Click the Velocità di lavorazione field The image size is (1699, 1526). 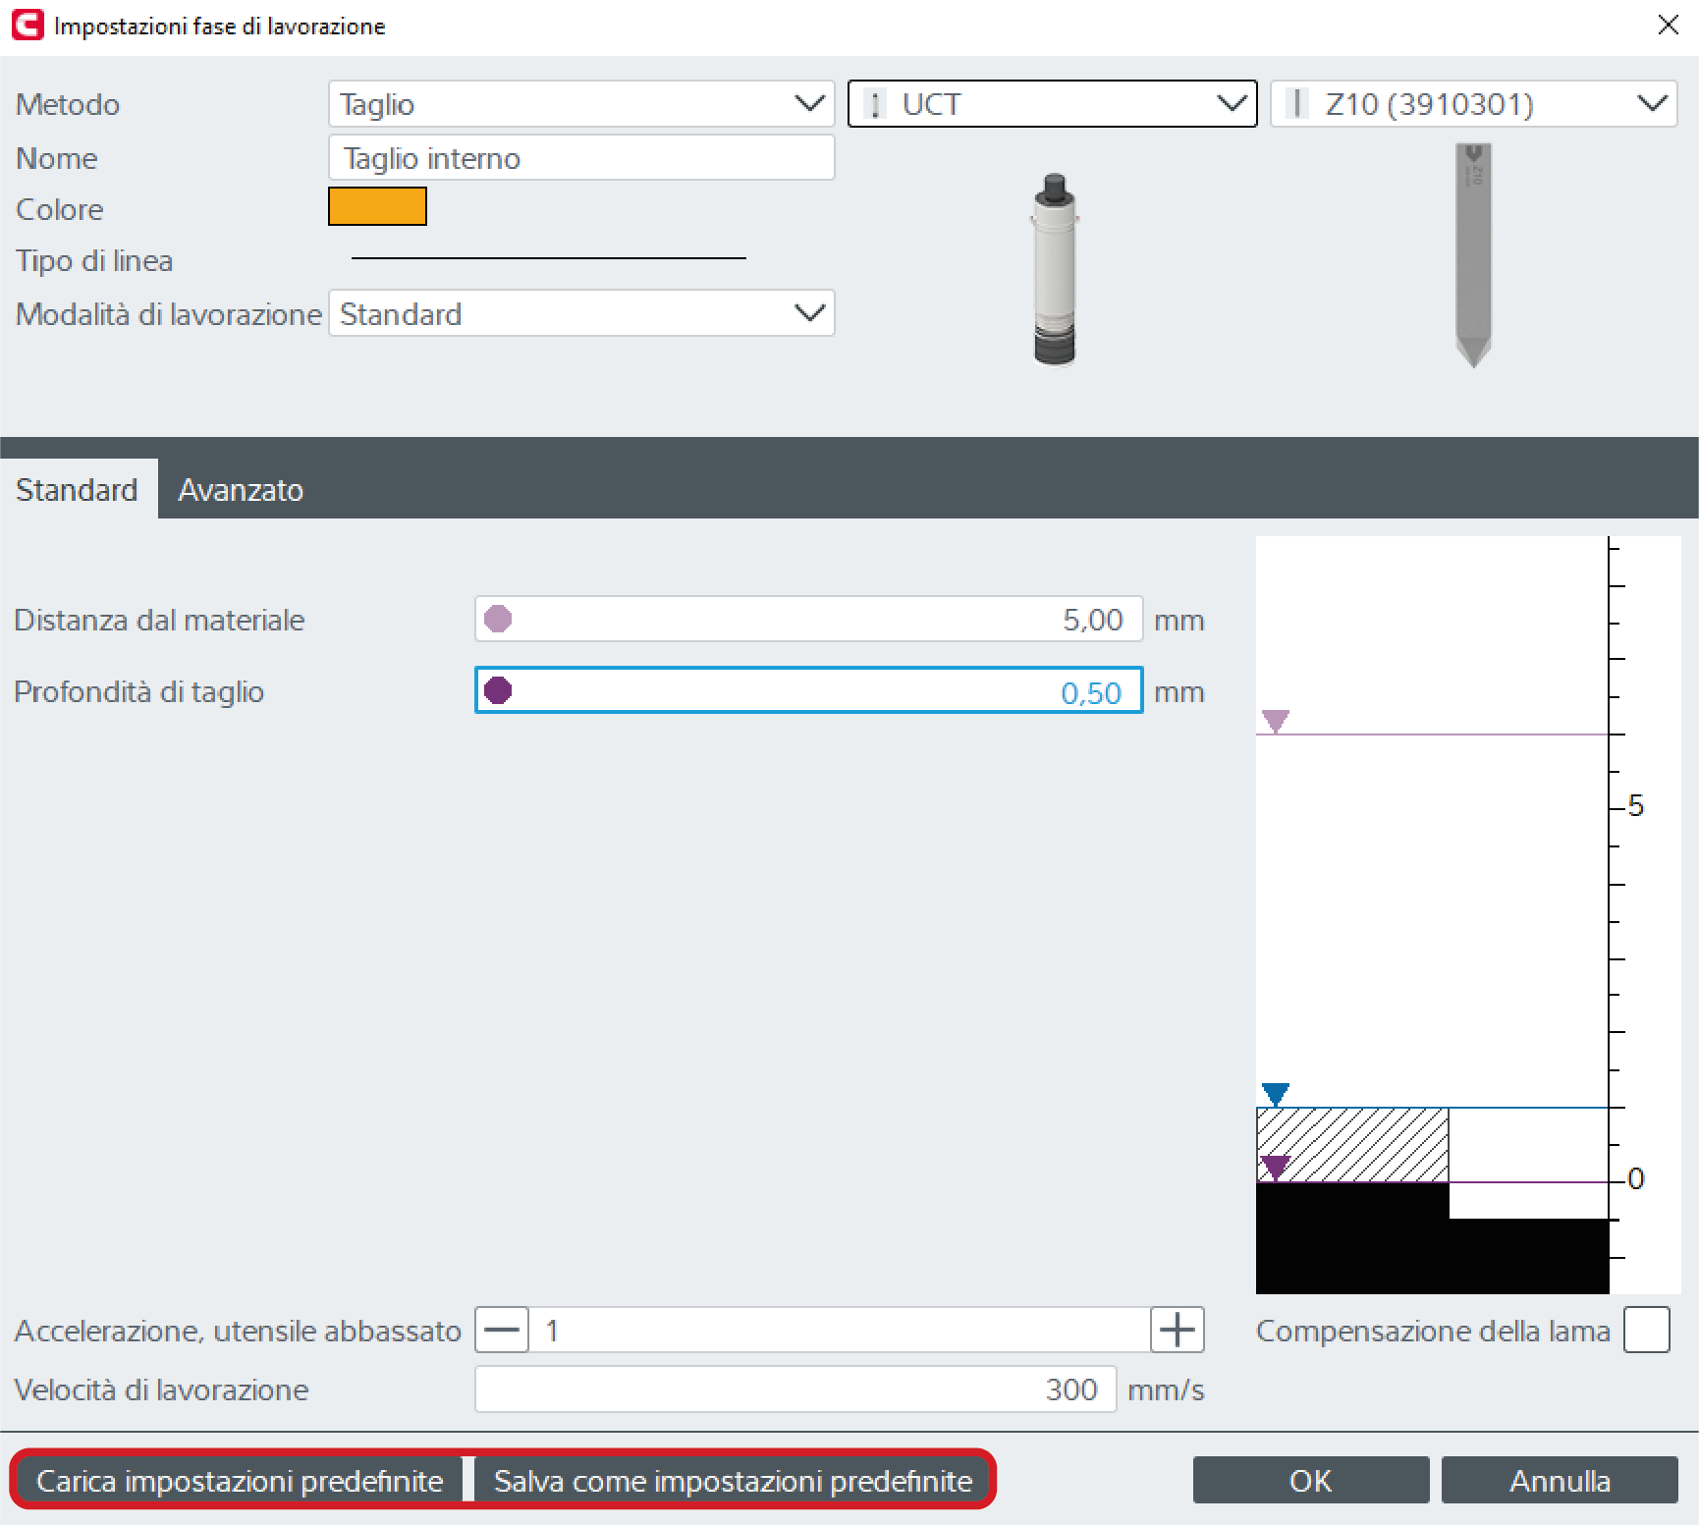pyautogui.click(x=795, y=1389)
